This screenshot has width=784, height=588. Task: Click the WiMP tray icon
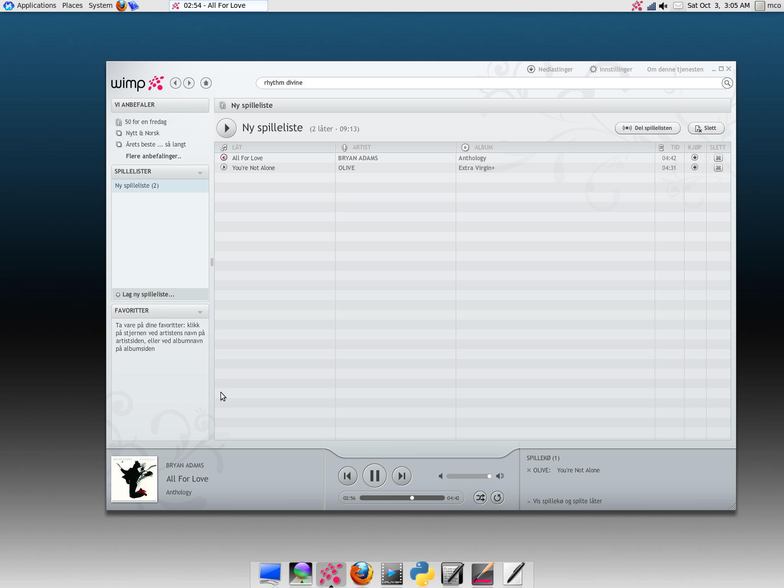click(x=637, y=6)
